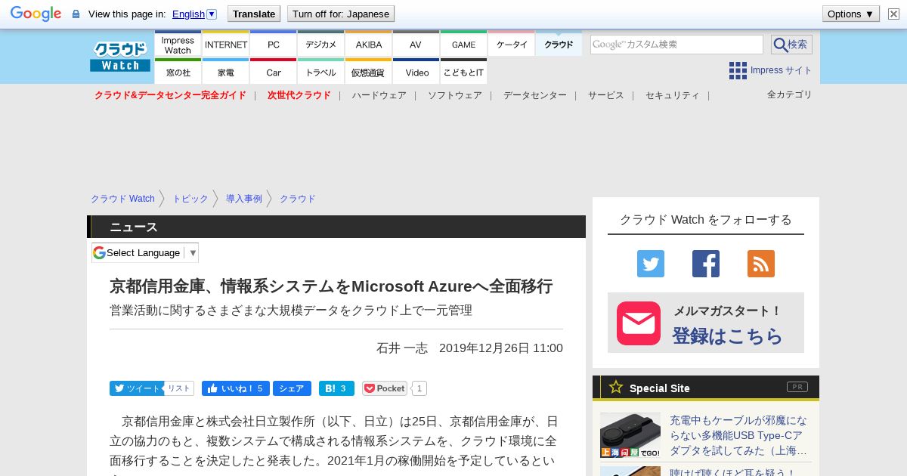Click the mail magazine envelope icon
The height and width of the screenshot is (476, 907).
click(639, 323)
